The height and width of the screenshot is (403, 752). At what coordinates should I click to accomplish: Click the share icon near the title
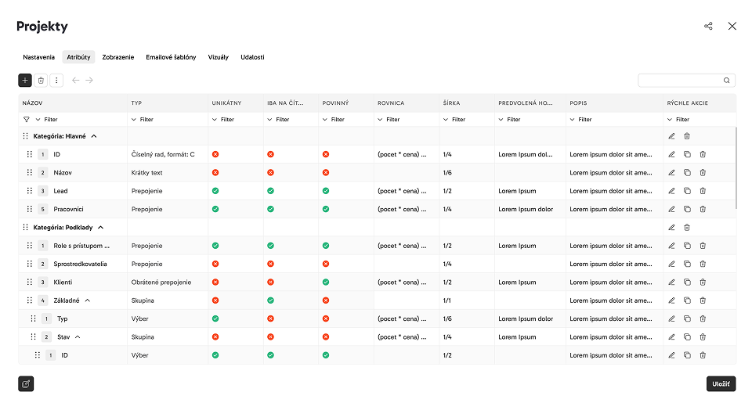pos(708,26)
